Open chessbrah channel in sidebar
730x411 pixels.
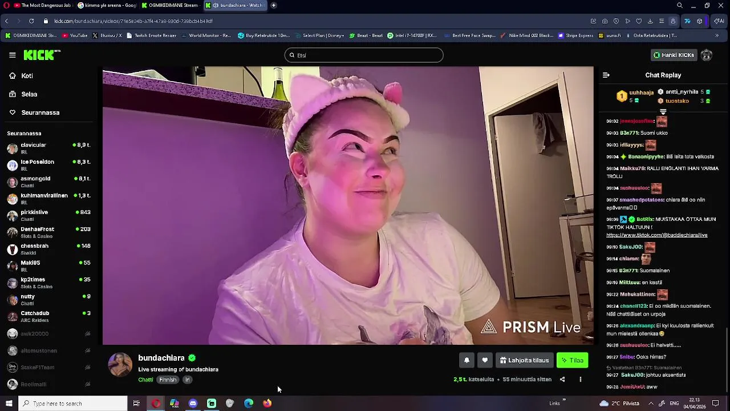click(48, 249)
